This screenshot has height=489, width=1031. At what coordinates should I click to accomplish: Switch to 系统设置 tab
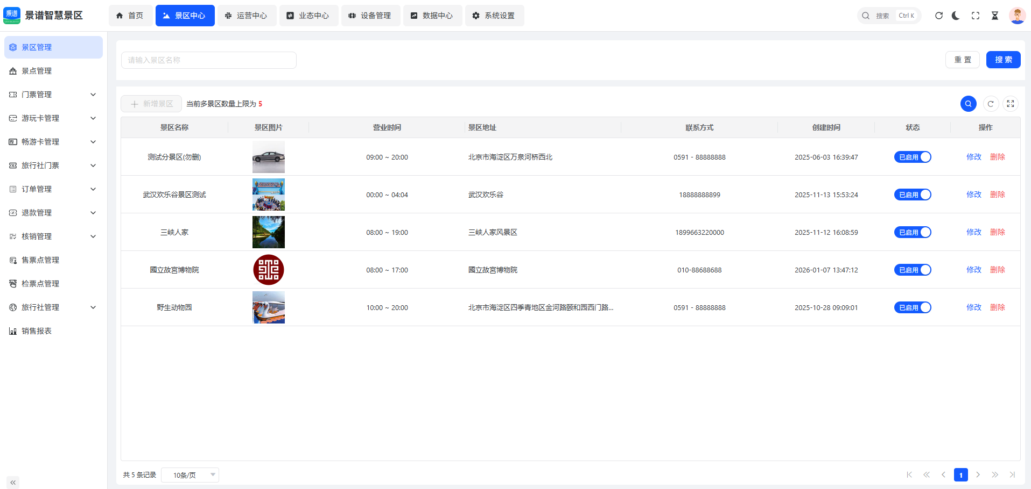[494, 16]
